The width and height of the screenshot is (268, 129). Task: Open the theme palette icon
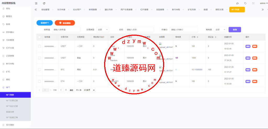click(237, 3)
